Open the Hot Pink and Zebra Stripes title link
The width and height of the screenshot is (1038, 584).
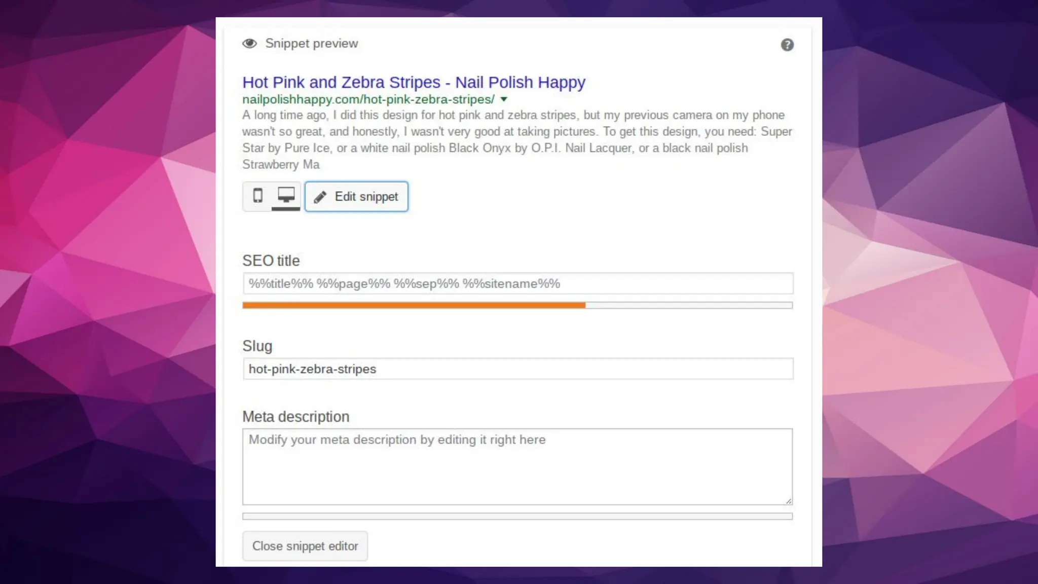click(x=414, y=82)
